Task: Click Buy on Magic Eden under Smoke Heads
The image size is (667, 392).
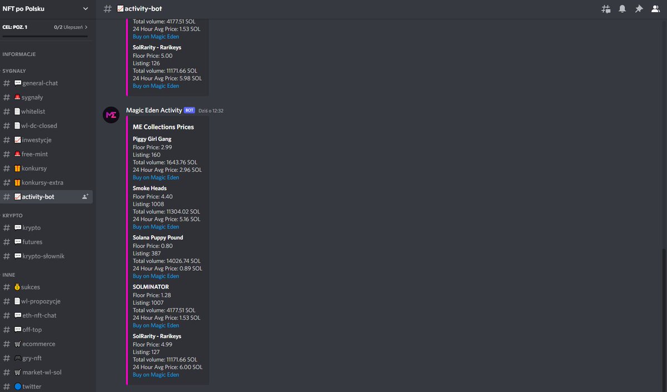Action: [x=156, y=227]
